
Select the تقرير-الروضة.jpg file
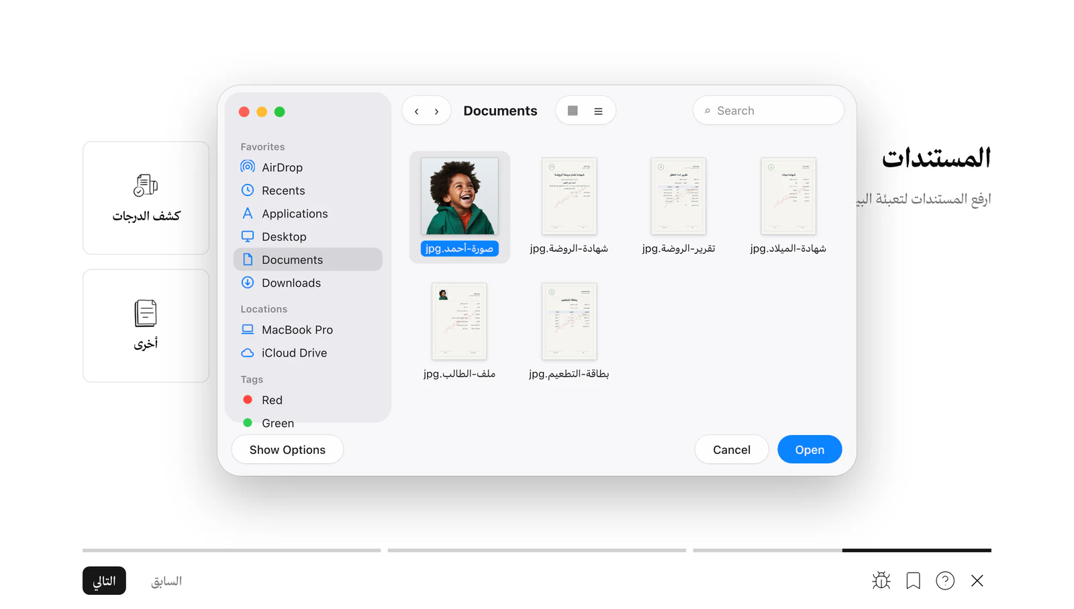pyautogui.click(x=679, y=207)
